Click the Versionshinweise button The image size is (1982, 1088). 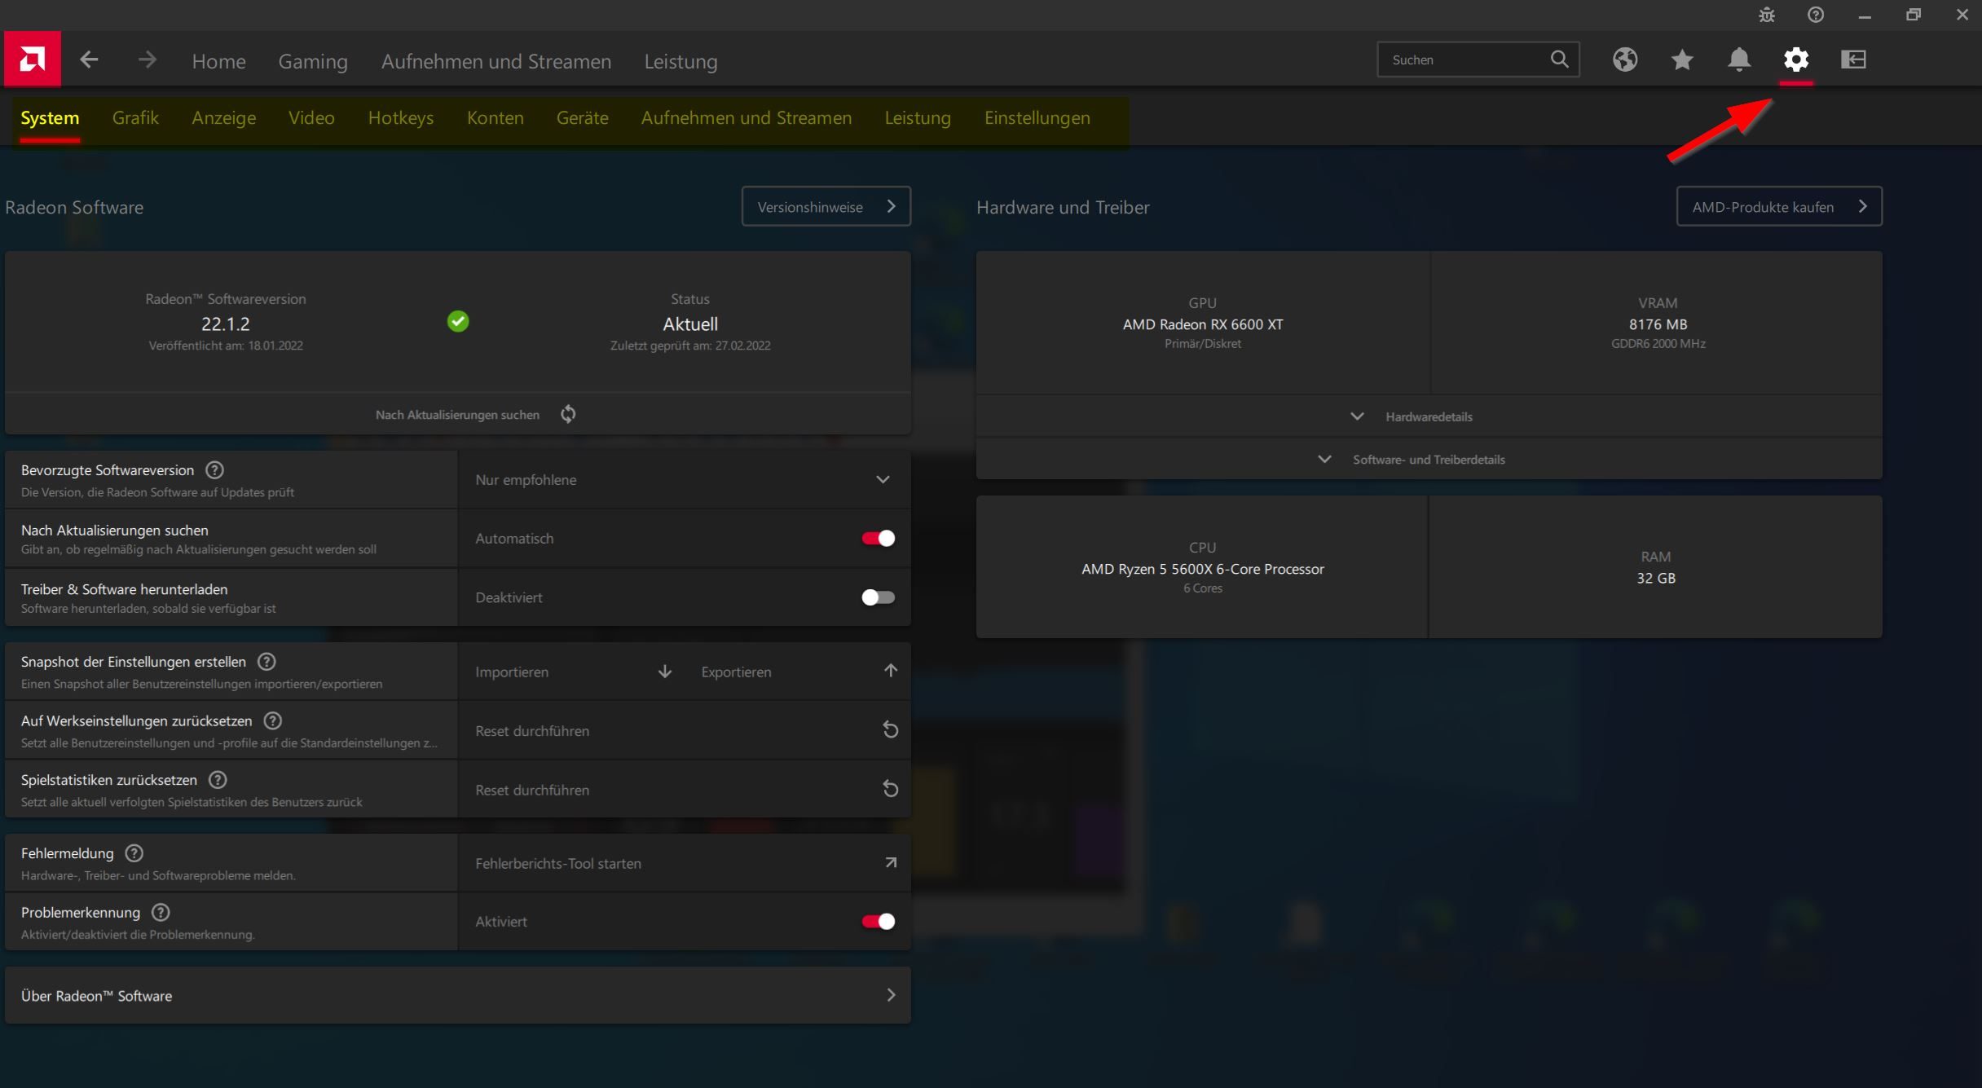(825, 206)
